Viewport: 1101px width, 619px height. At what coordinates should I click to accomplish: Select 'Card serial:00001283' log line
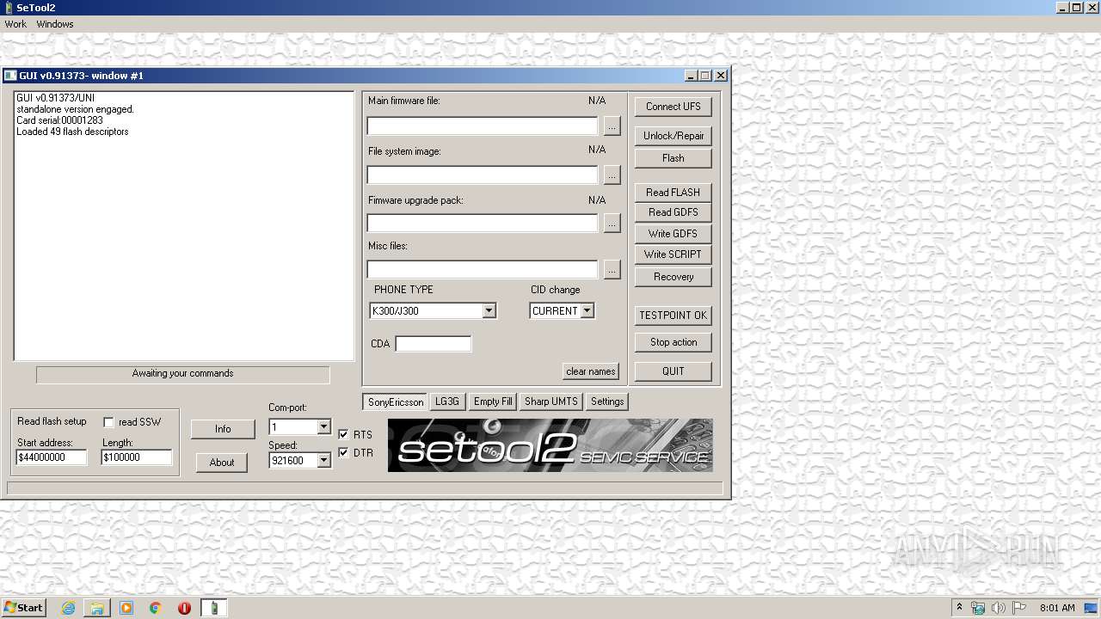[x=59, y=120]
